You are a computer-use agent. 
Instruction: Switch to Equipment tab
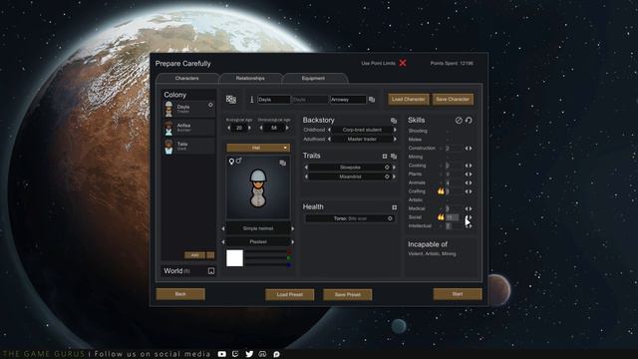tap(313, 78)
